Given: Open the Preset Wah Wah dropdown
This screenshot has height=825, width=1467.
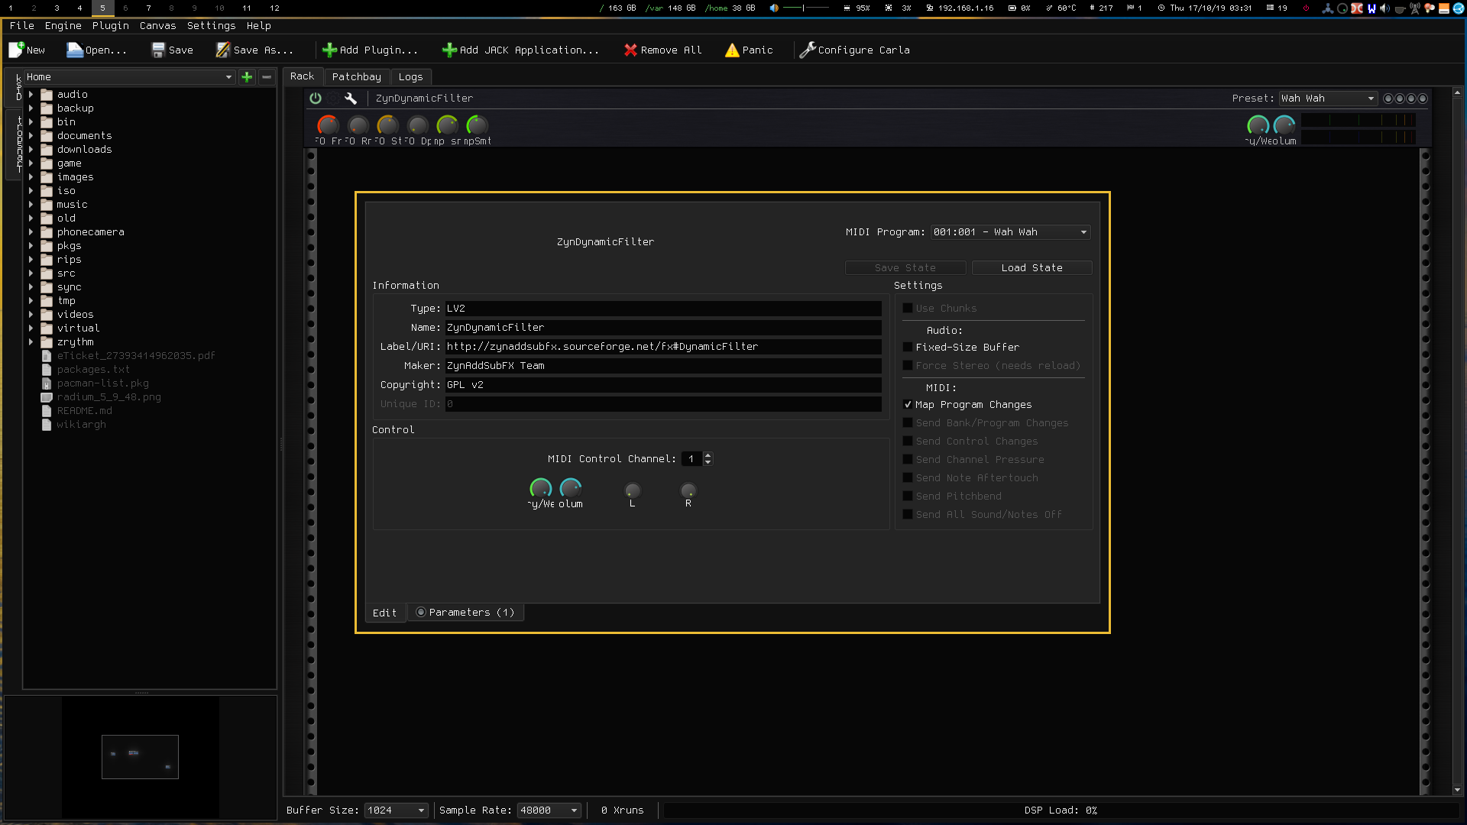Looking at the screenshot, I should (1328, 99).
